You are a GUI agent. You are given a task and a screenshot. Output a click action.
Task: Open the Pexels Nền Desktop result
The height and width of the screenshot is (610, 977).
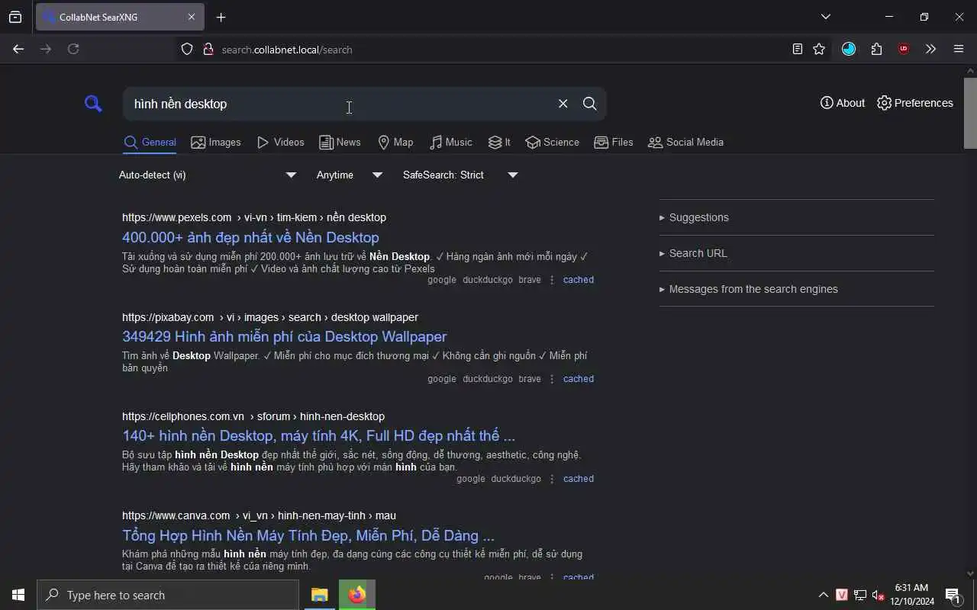pos(250,237)
